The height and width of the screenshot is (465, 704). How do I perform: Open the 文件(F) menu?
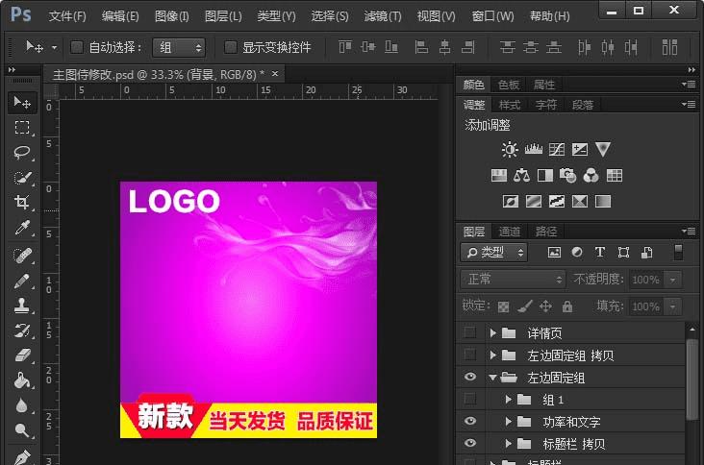pos(67,16)
